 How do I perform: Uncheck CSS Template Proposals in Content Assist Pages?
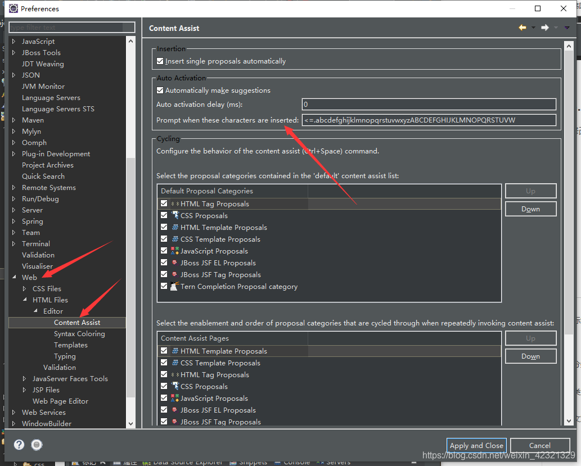tap(164, 363)
